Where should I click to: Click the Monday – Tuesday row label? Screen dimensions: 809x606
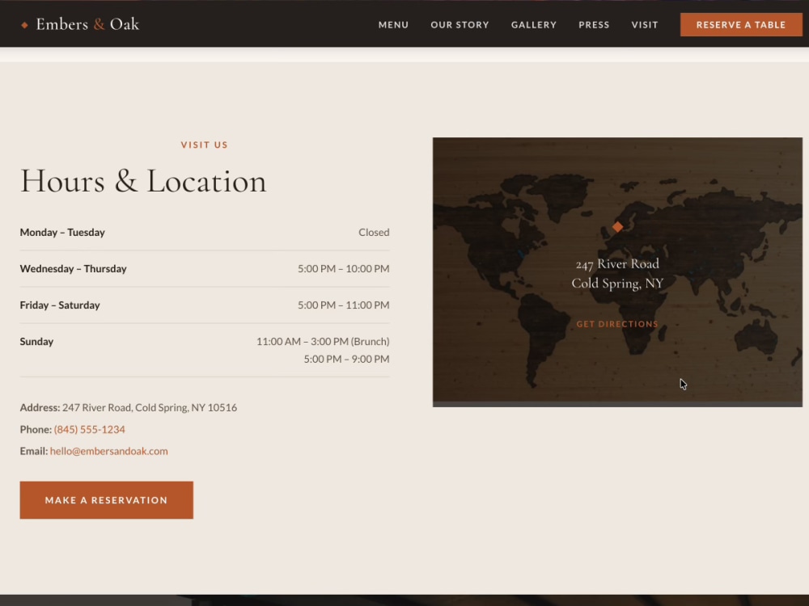tap(62, 233)
